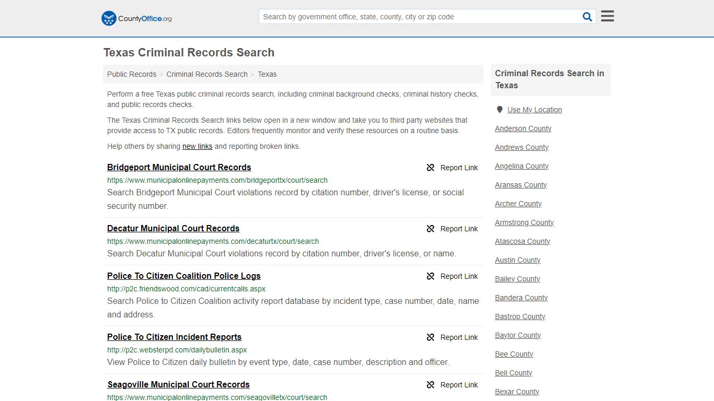Open Criminal Records Search breadcrumb
The width and height of the screenshot is (714, 401).
[207, 74]
